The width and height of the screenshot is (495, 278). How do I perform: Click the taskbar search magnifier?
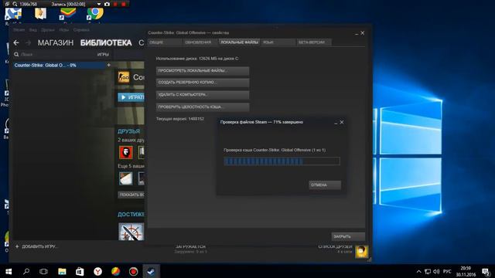click(x=26, y=271)
